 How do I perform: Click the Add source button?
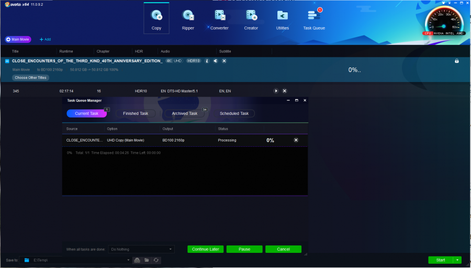click(46, 39)
